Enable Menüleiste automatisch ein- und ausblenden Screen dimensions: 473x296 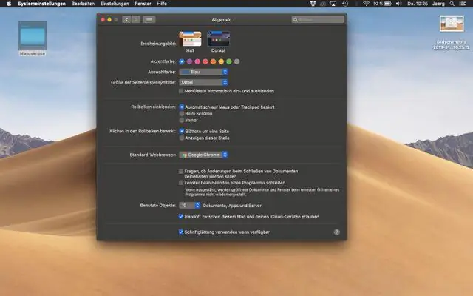(x=181, y=91)
